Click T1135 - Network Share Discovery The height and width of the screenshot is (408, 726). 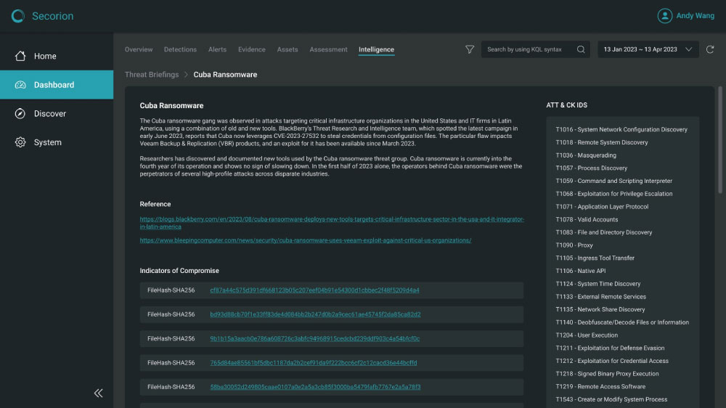[600, 309]
